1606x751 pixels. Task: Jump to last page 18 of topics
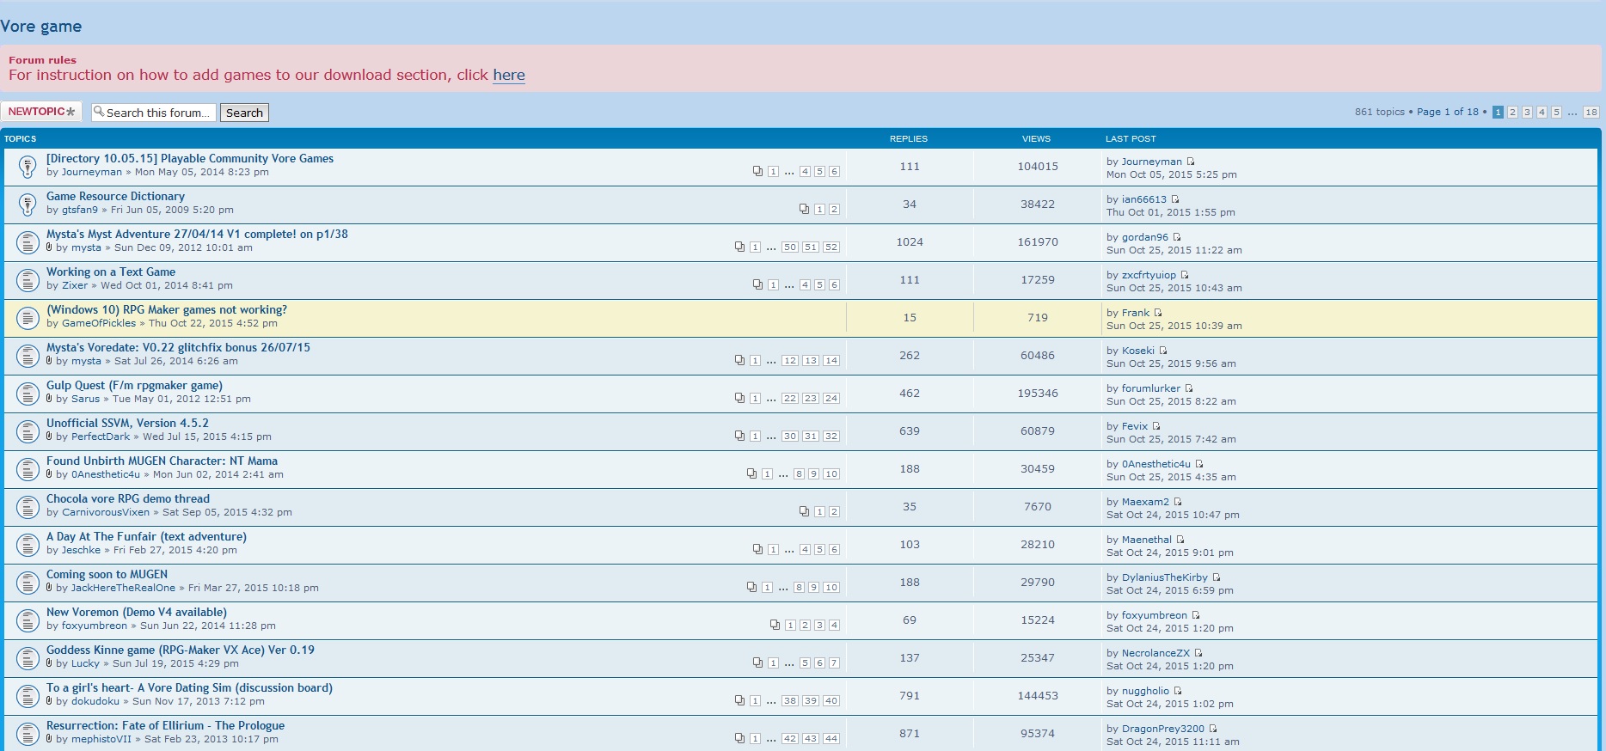pos(1591,112)
